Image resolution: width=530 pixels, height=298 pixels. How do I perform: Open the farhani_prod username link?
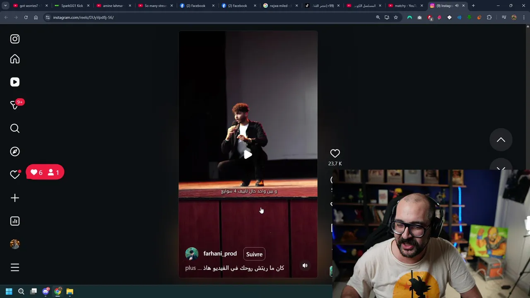220,254
